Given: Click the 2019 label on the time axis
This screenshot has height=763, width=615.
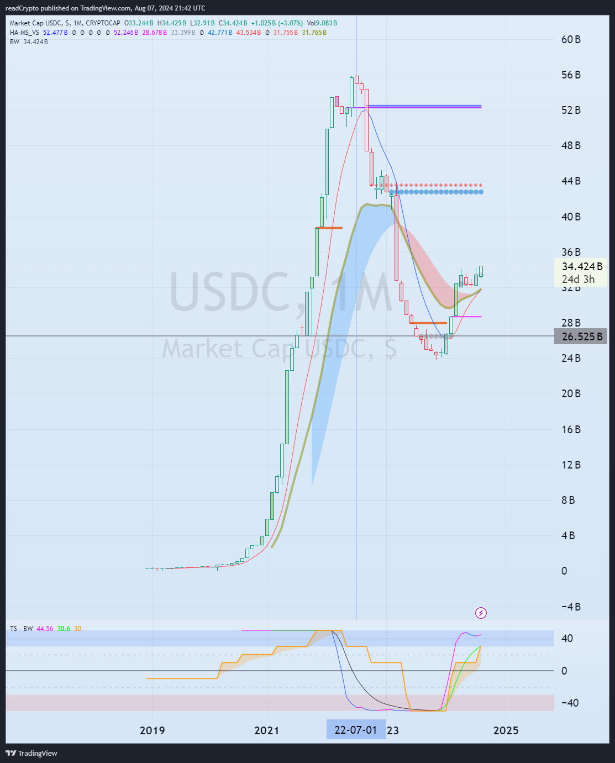Looking at the screenshot, I should tap(152, 730).
